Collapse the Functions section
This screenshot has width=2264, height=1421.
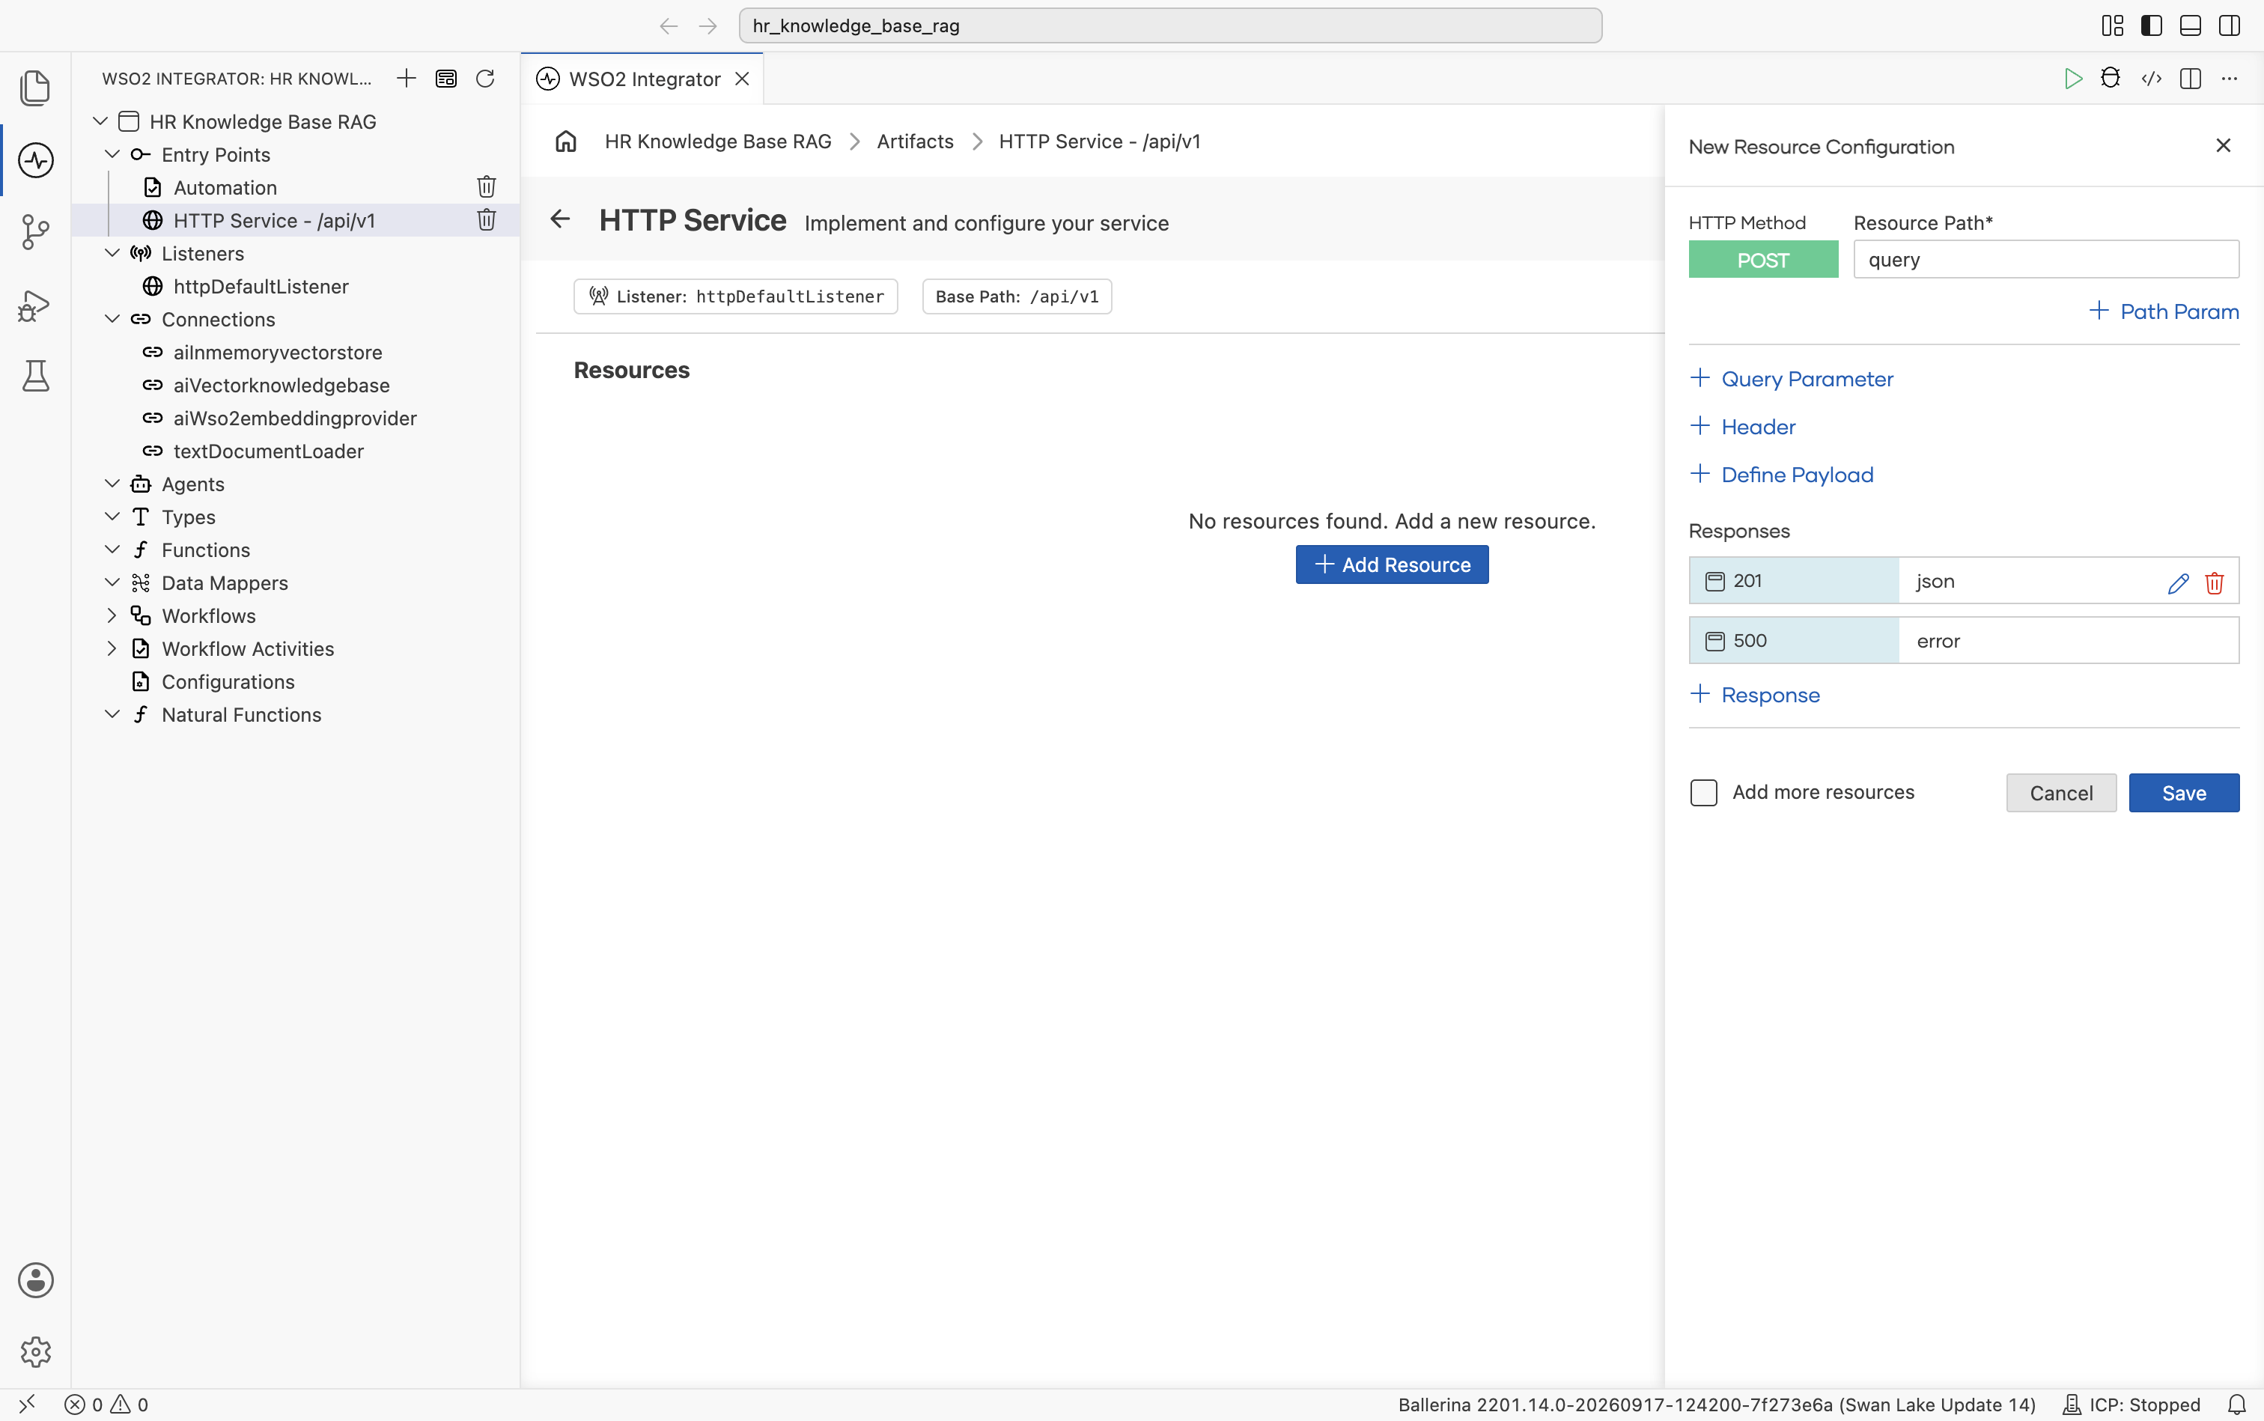click(112, 550)
